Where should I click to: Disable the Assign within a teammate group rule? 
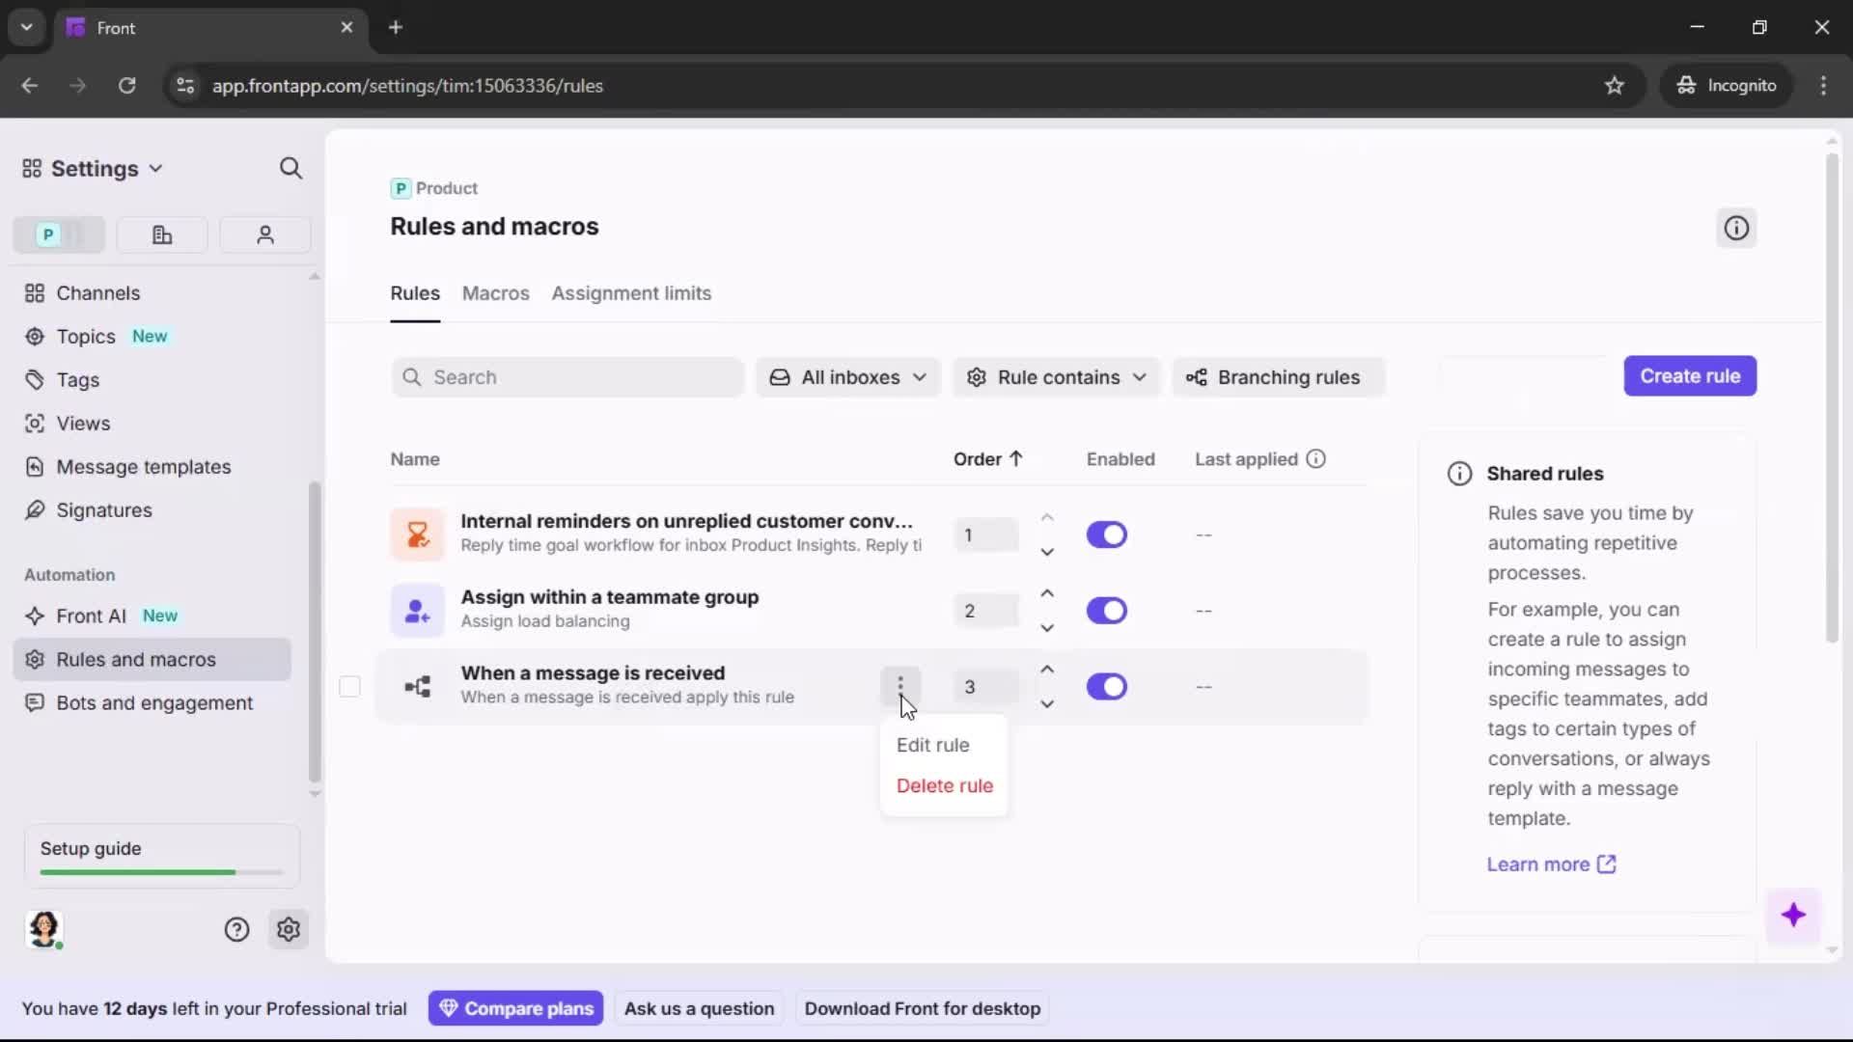coord(1107,610)
